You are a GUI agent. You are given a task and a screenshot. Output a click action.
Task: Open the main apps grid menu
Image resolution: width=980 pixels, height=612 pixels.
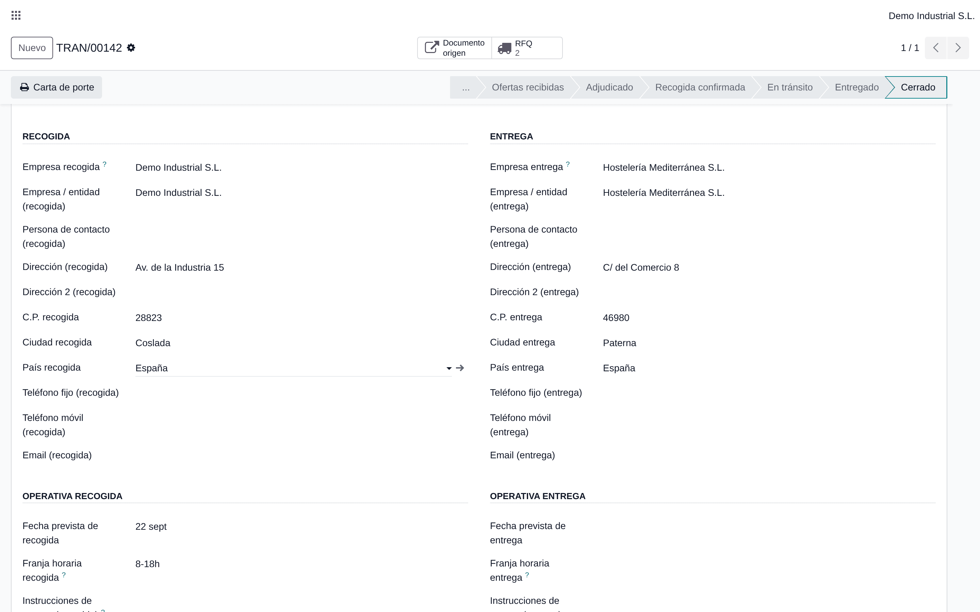16,15
